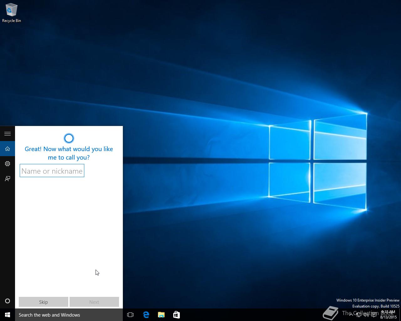Click the Next button

click(x=94, y=302)
